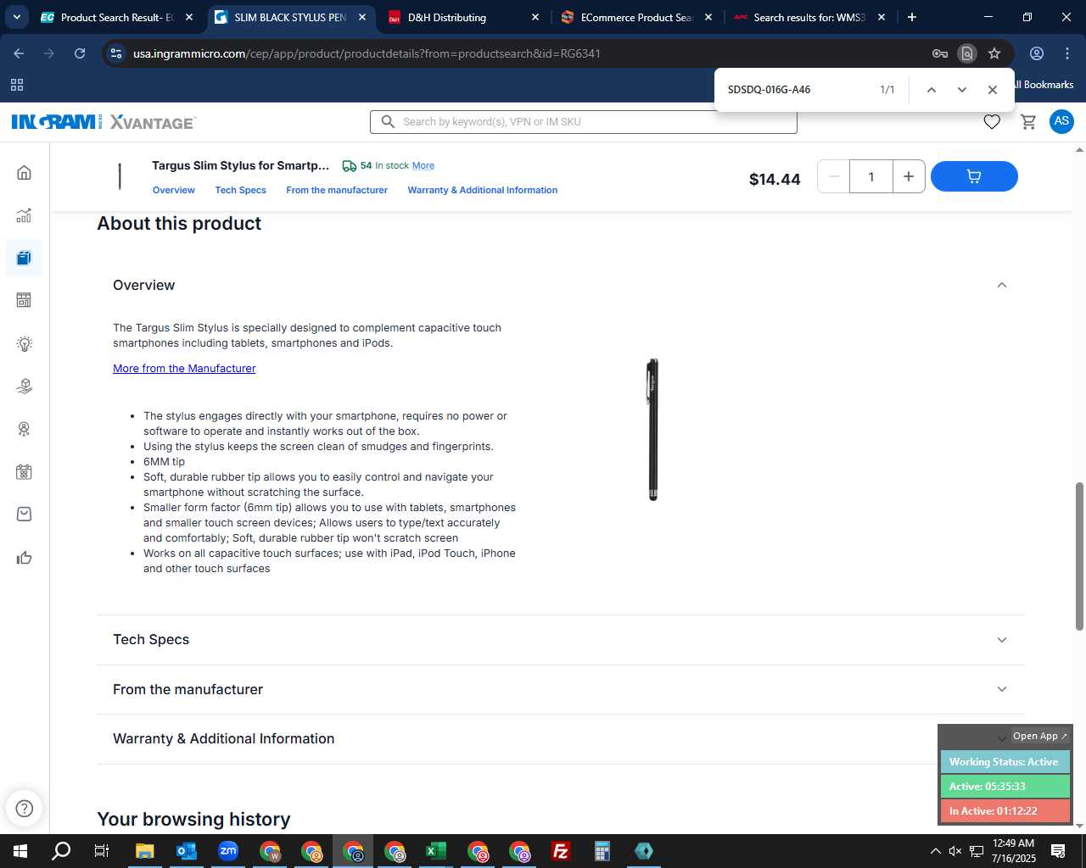Click the password key icon in address bar
The width and height of the screenshot is (1086, 868).
[x=939, y=53]
